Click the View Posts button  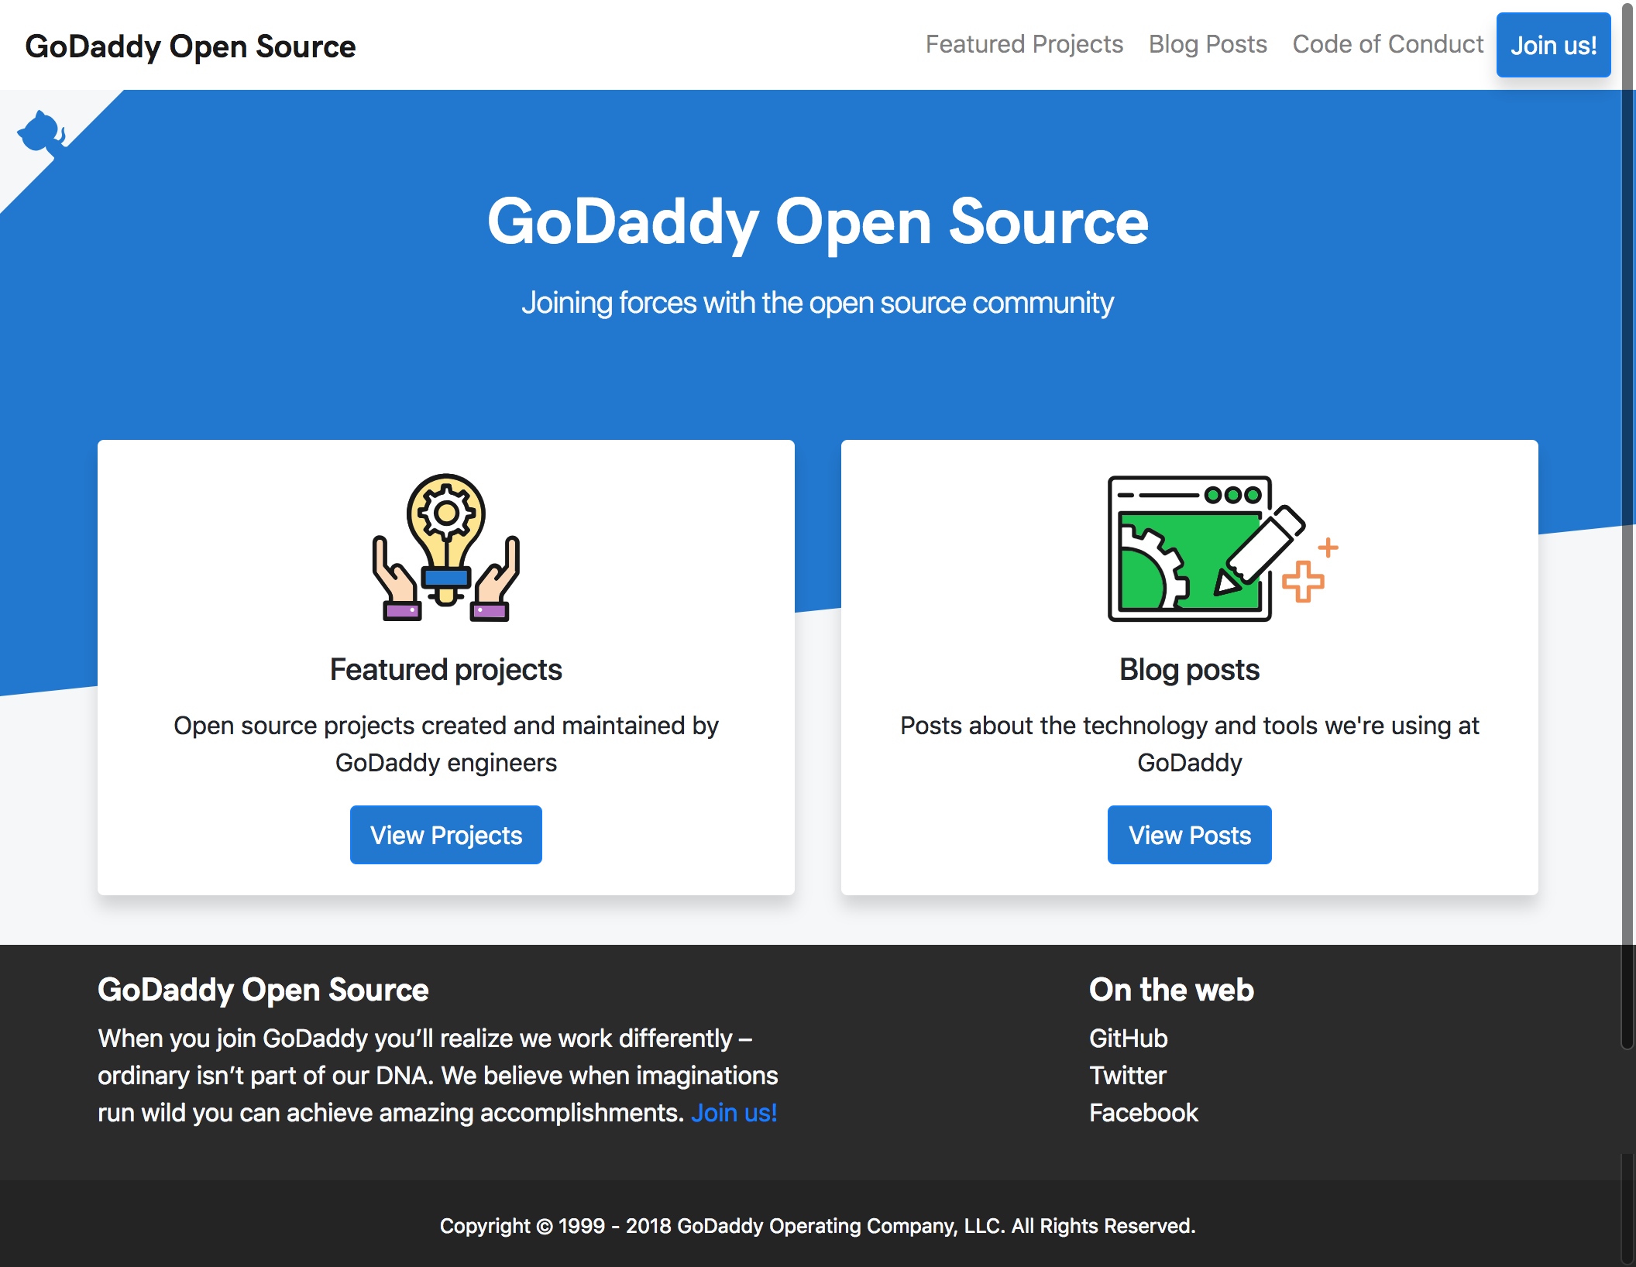[1189, 835]
